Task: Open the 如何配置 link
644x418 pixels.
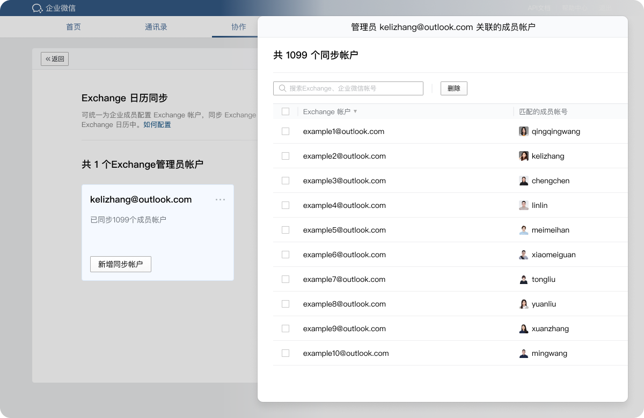Action: (157, 124)
